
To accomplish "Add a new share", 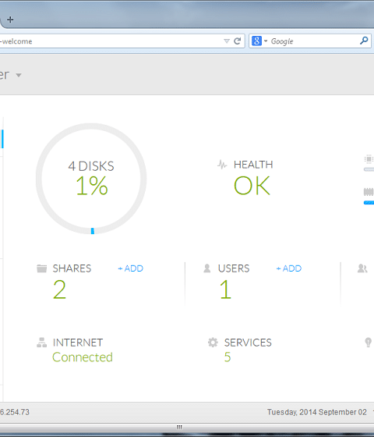I will [x=130, y=268].
